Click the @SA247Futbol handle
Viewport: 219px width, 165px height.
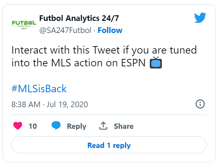65,30
